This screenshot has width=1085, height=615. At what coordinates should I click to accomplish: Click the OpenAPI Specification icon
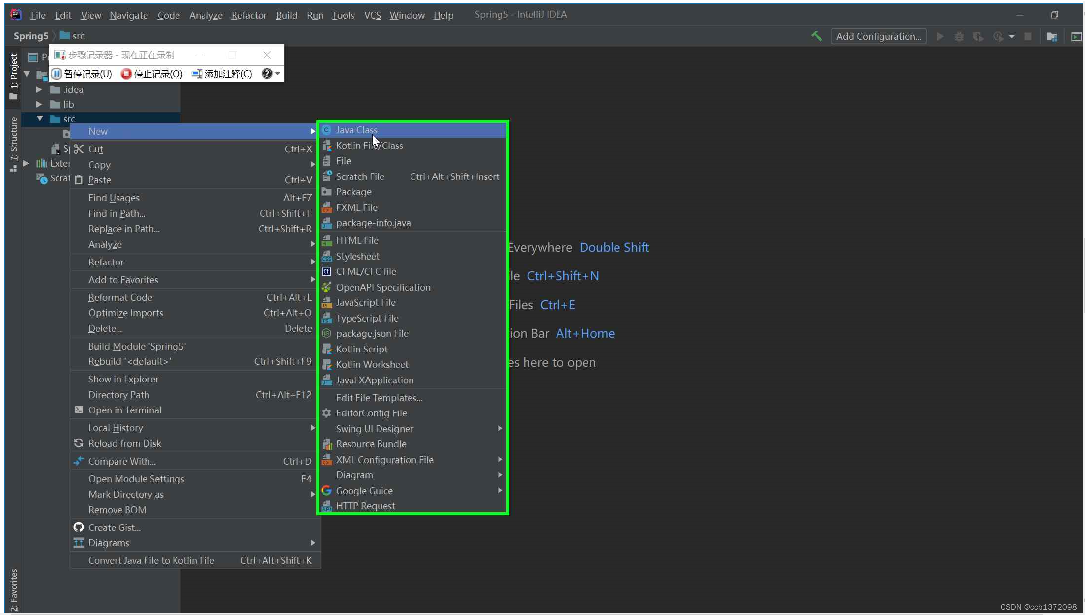(326, 287)
